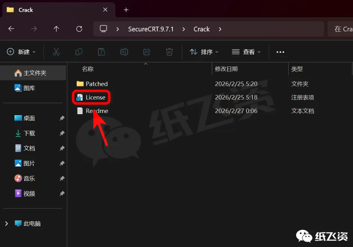
Task: Select the License registry file
Action: pyautogui.click(x=95, y=97)
